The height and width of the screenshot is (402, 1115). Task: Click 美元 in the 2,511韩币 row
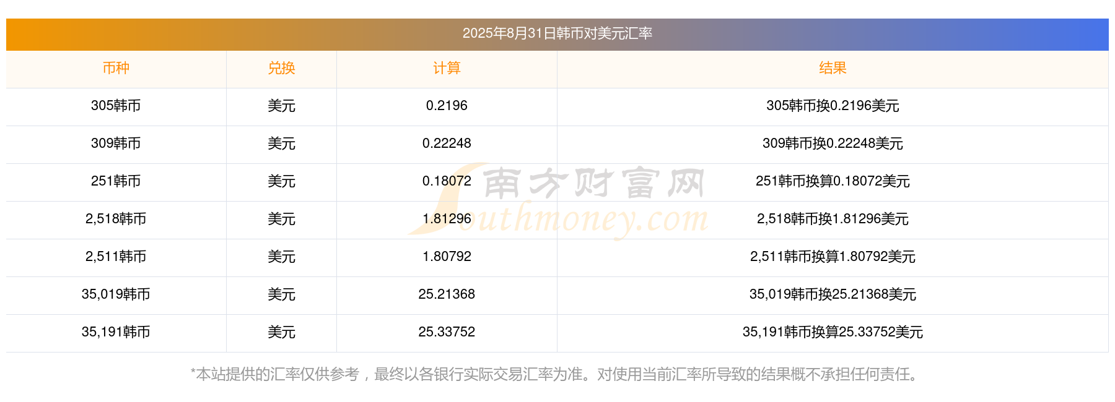coord(281,257)
